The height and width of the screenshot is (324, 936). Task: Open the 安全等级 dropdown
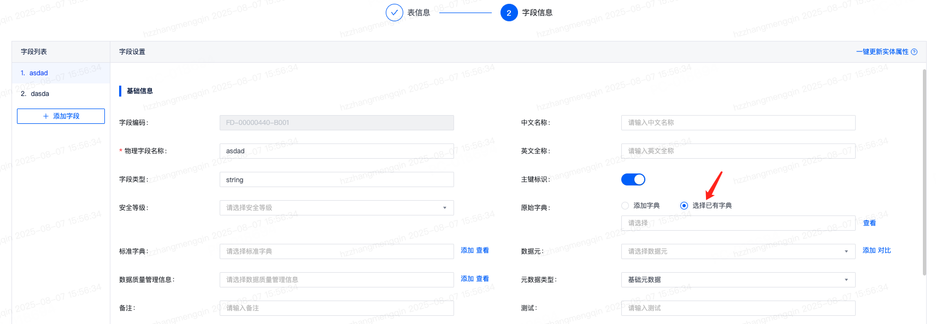click(x=336, y=208)
